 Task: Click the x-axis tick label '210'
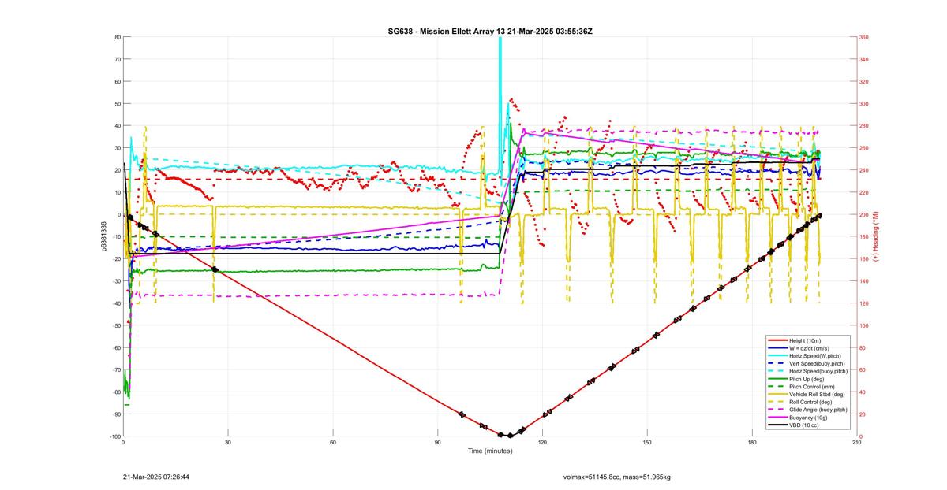click(x=856, y=442)
